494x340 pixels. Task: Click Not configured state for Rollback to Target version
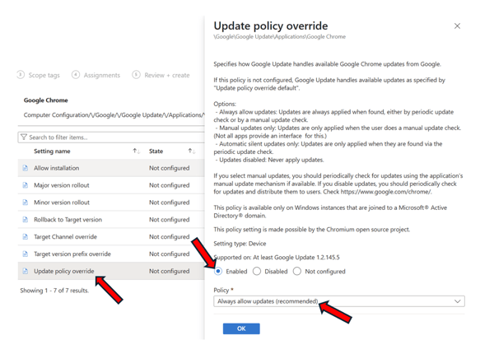tap(169, 220)
